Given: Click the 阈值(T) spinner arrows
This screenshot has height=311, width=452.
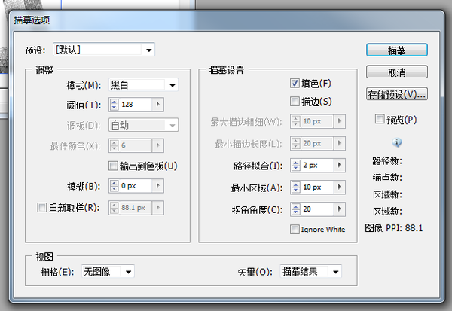Looking at the screenshot, I should coord(115,105).
